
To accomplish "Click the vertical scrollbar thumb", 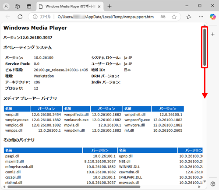I will coord(205,47).
